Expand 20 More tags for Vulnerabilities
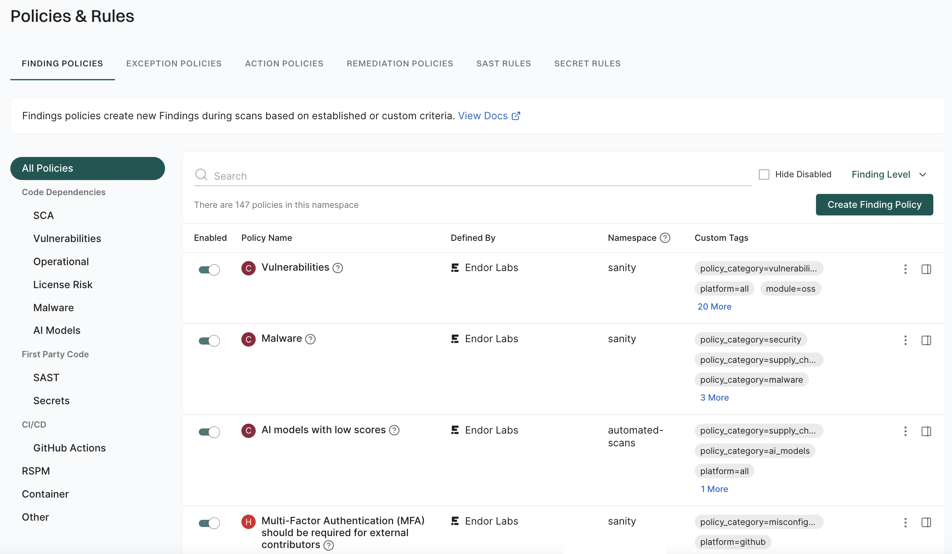 (714, 306)
